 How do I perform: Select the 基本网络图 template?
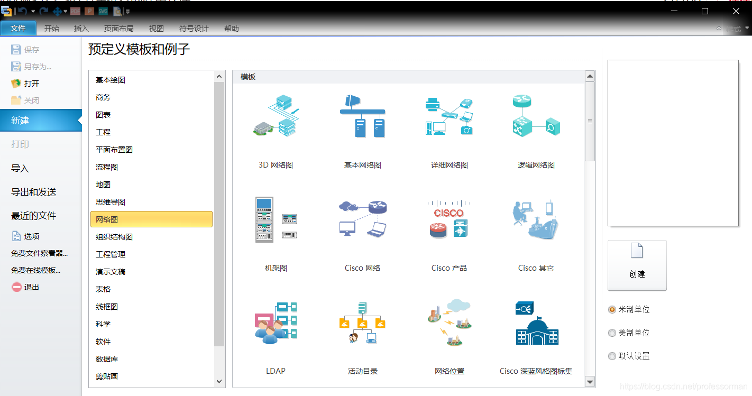tap(362, 132)
